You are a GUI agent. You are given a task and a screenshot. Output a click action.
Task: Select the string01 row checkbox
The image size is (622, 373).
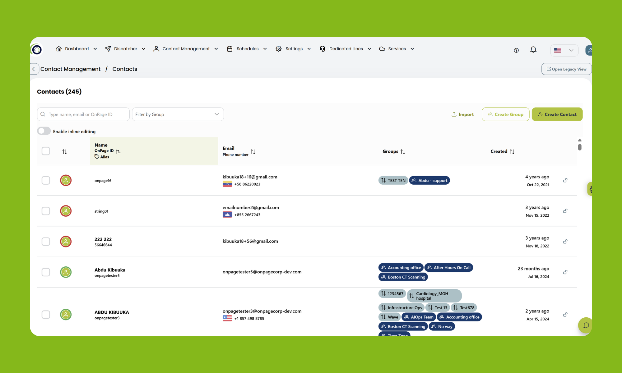tap(46, 211)
